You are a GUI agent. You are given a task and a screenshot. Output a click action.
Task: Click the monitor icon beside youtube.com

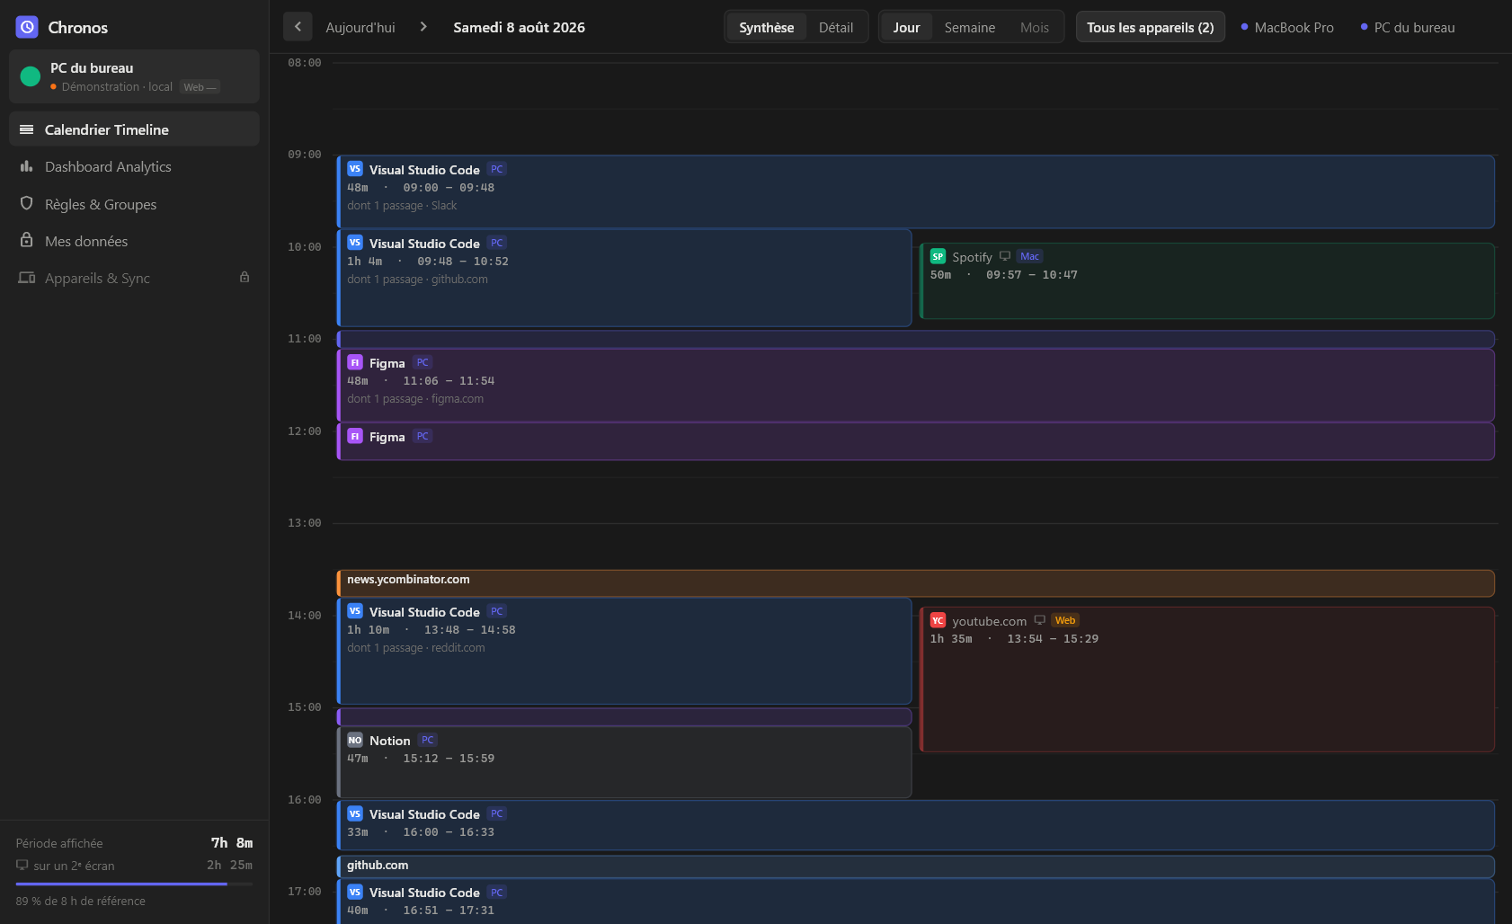pos(1040,620)
